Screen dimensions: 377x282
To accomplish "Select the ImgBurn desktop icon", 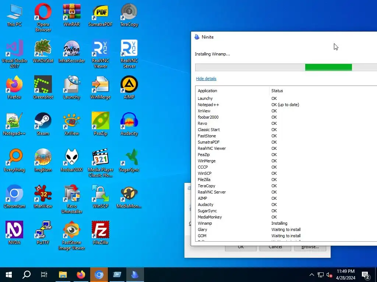I will pos(43,160).
